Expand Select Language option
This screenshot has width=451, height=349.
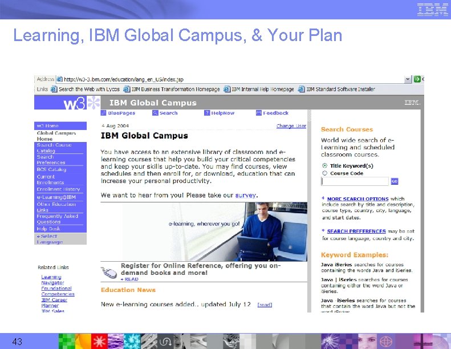click(50, 239)
